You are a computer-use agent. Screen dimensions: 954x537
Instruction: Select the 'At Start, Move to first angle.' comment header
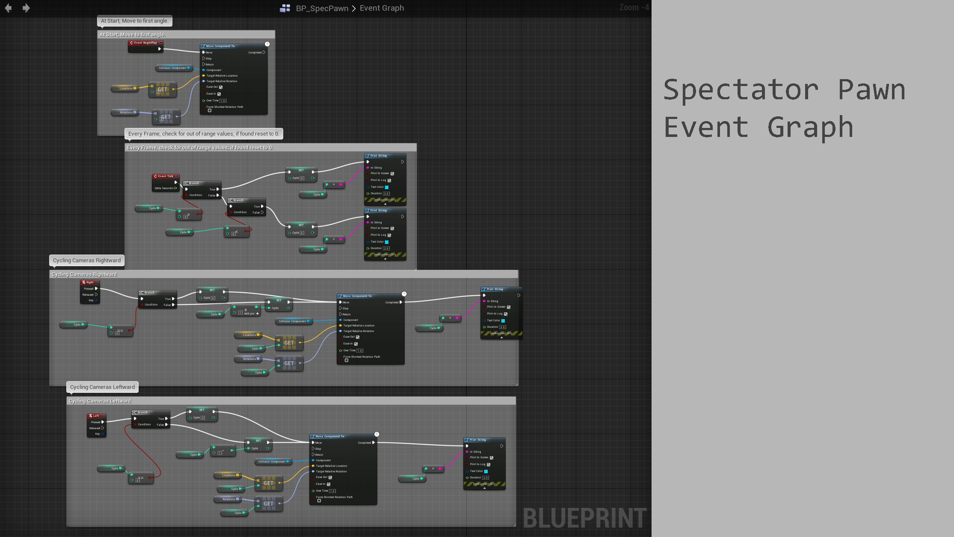click(x=186, y=35)
